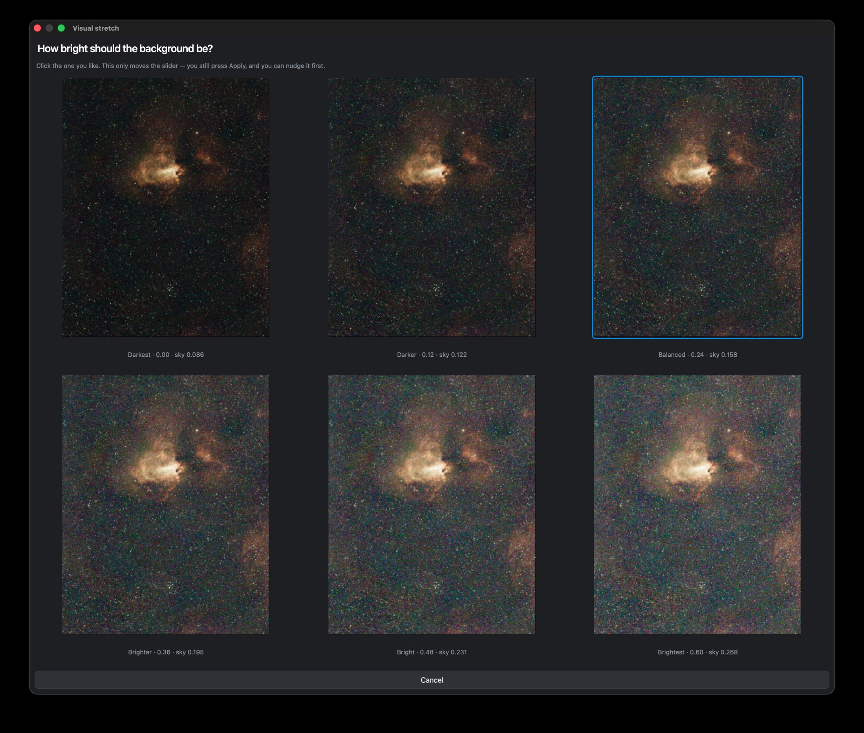Click the 'Brighter · 0.36 · sky 0.195' caption
The image size is (864, 733).
click(166, 652)
